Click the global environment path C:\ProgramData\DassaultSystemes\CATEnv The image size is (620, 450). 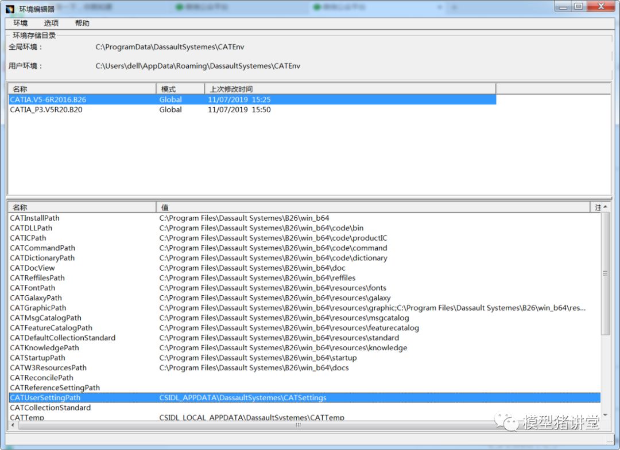169,47
